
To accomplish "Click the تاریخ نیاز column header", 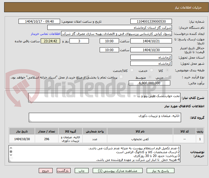I will tap(22, 131).
